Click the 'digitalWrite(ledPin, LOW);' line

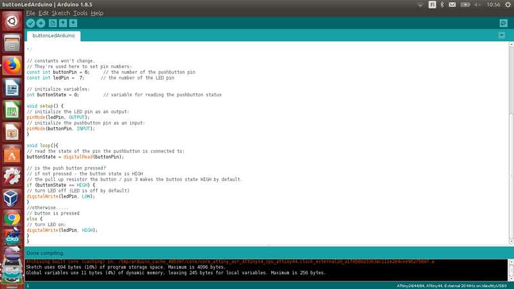[x=60, y=197]
